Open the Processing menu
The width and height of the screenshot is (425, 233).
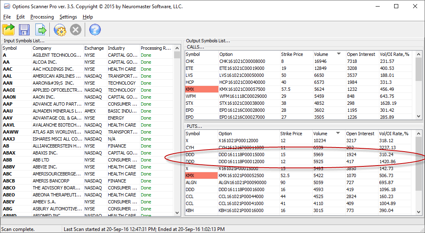tap(42, 17)
